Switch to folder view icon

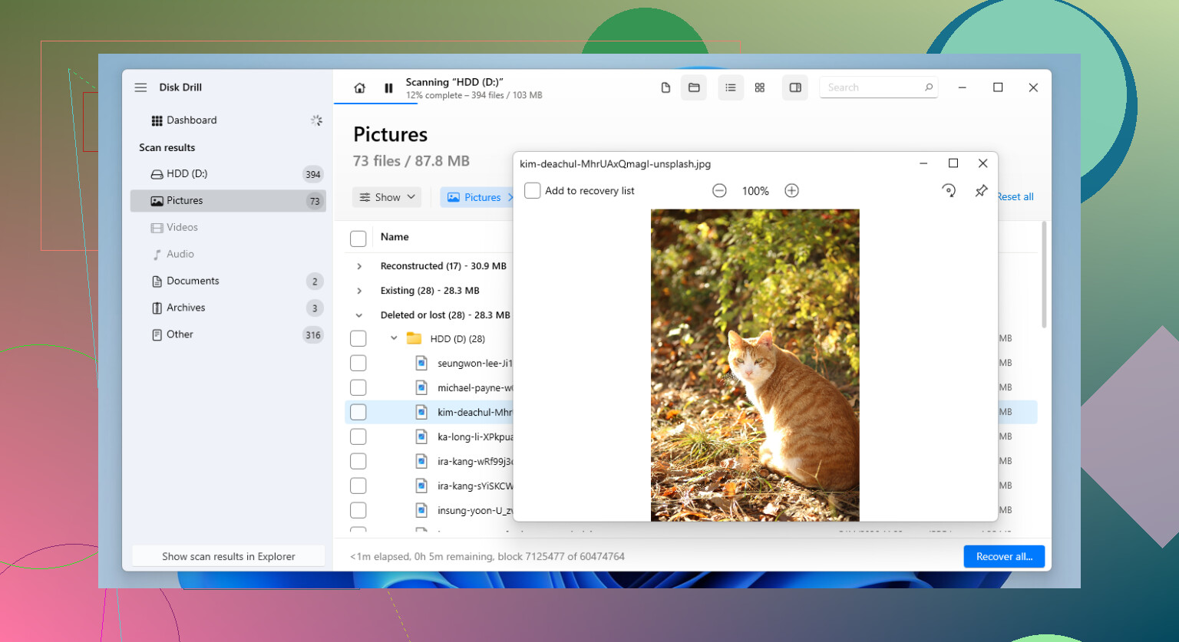[x=694, y=88]
